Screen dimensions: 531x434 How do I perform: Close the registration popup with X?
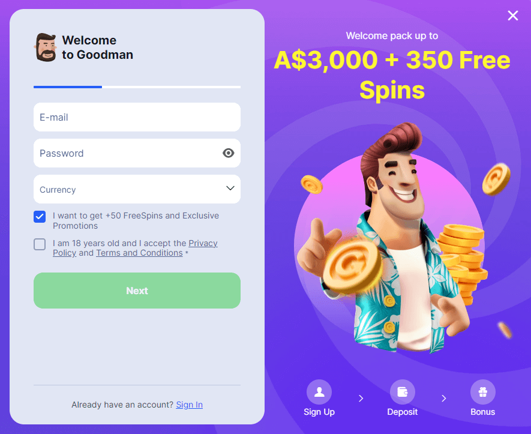tap(513, 16)
